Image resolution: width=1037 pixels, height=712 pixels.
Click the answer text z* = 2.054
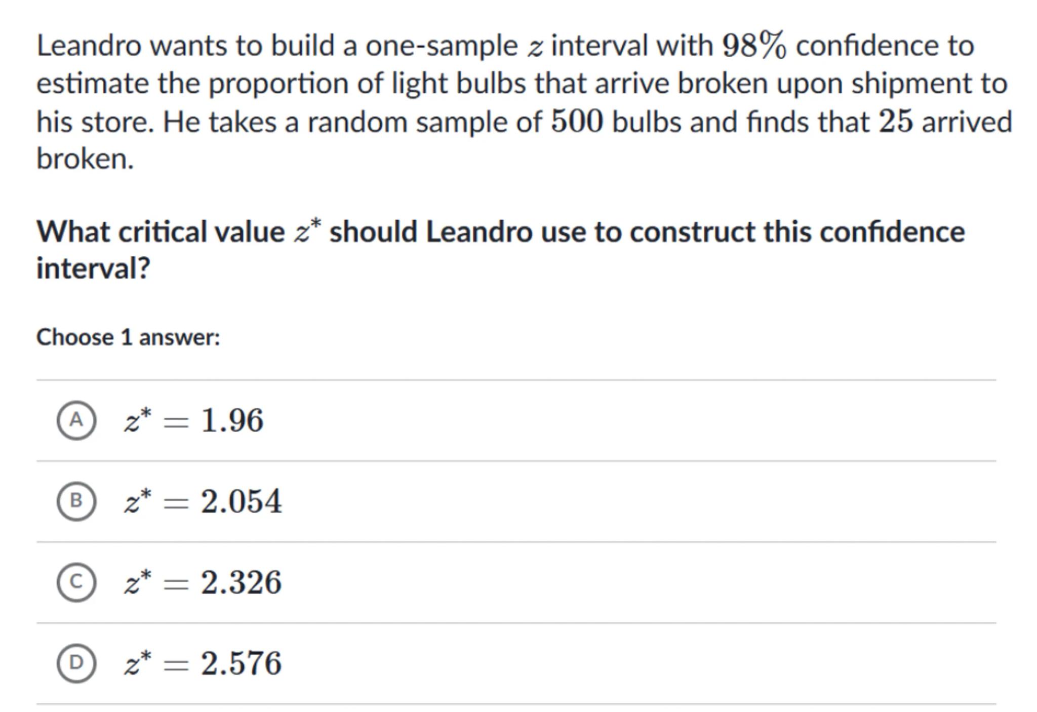coord(203,501)
